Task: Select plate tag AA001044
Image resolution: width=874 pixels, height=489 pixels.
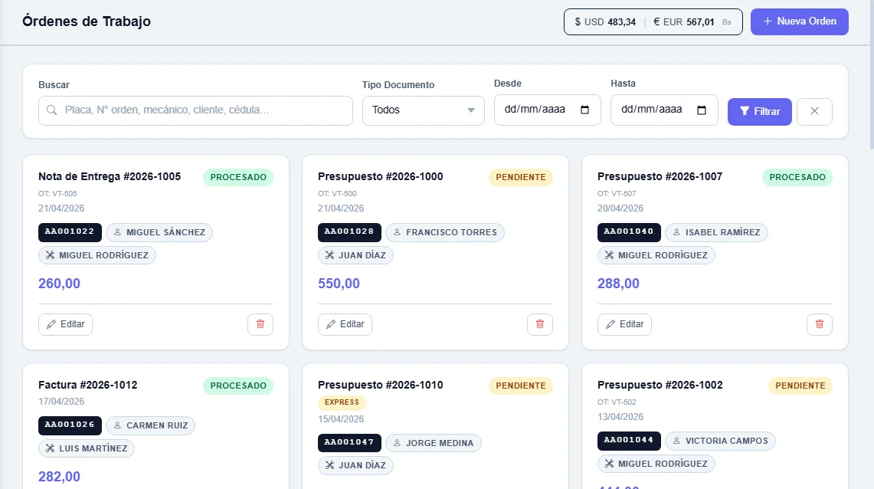Action: click(629, 441)
